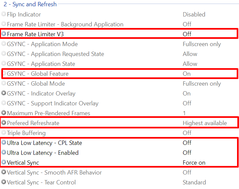Open On value for GSYNC - Global Feature
The height and width of the screenshot is (189, 239).
(x=187, y=74)
